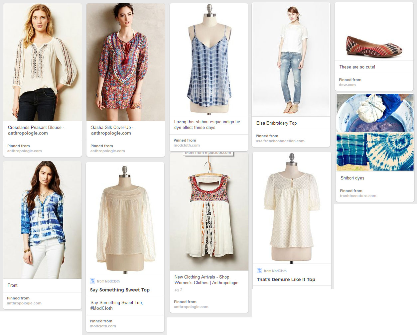Screen dimensions: 417x335
Task: Open the Elsa Embroidery Top pin image
Action: [x=291, y=60]
